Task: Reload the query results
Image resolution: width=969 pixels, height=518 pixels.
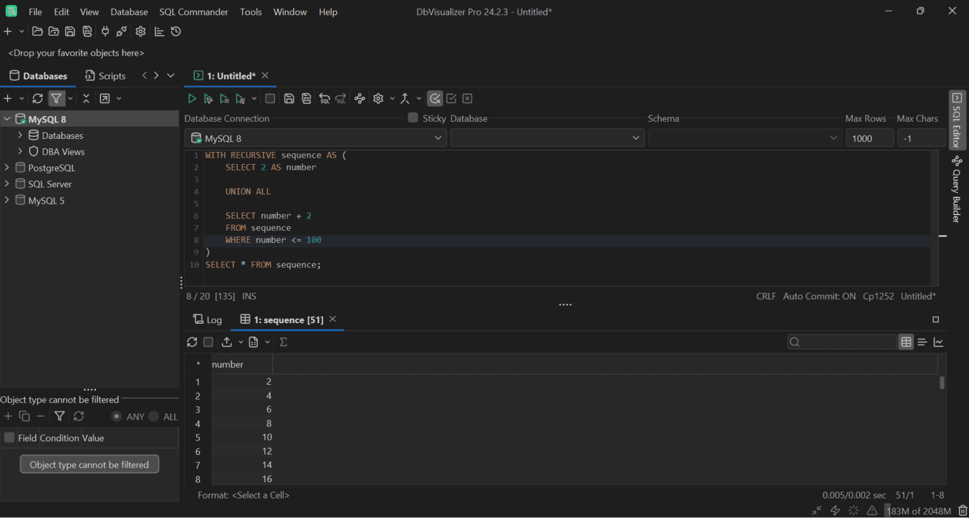Action: tap(192, 341)
